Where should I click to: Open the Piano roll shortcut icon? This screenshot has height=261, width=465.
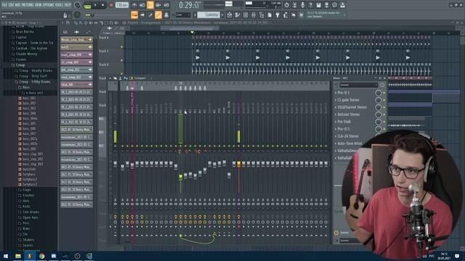pyautogui.click(x=238, y=14)
